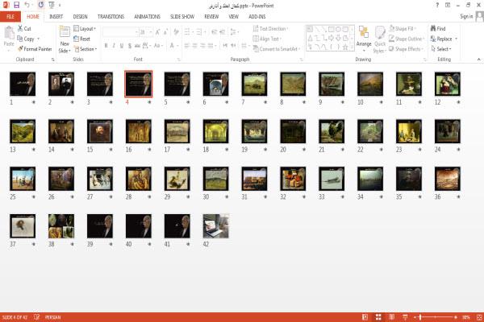Open the Replace dropdown arrow
The height and width of the screenshot is (322, 484).
[456, 39]
